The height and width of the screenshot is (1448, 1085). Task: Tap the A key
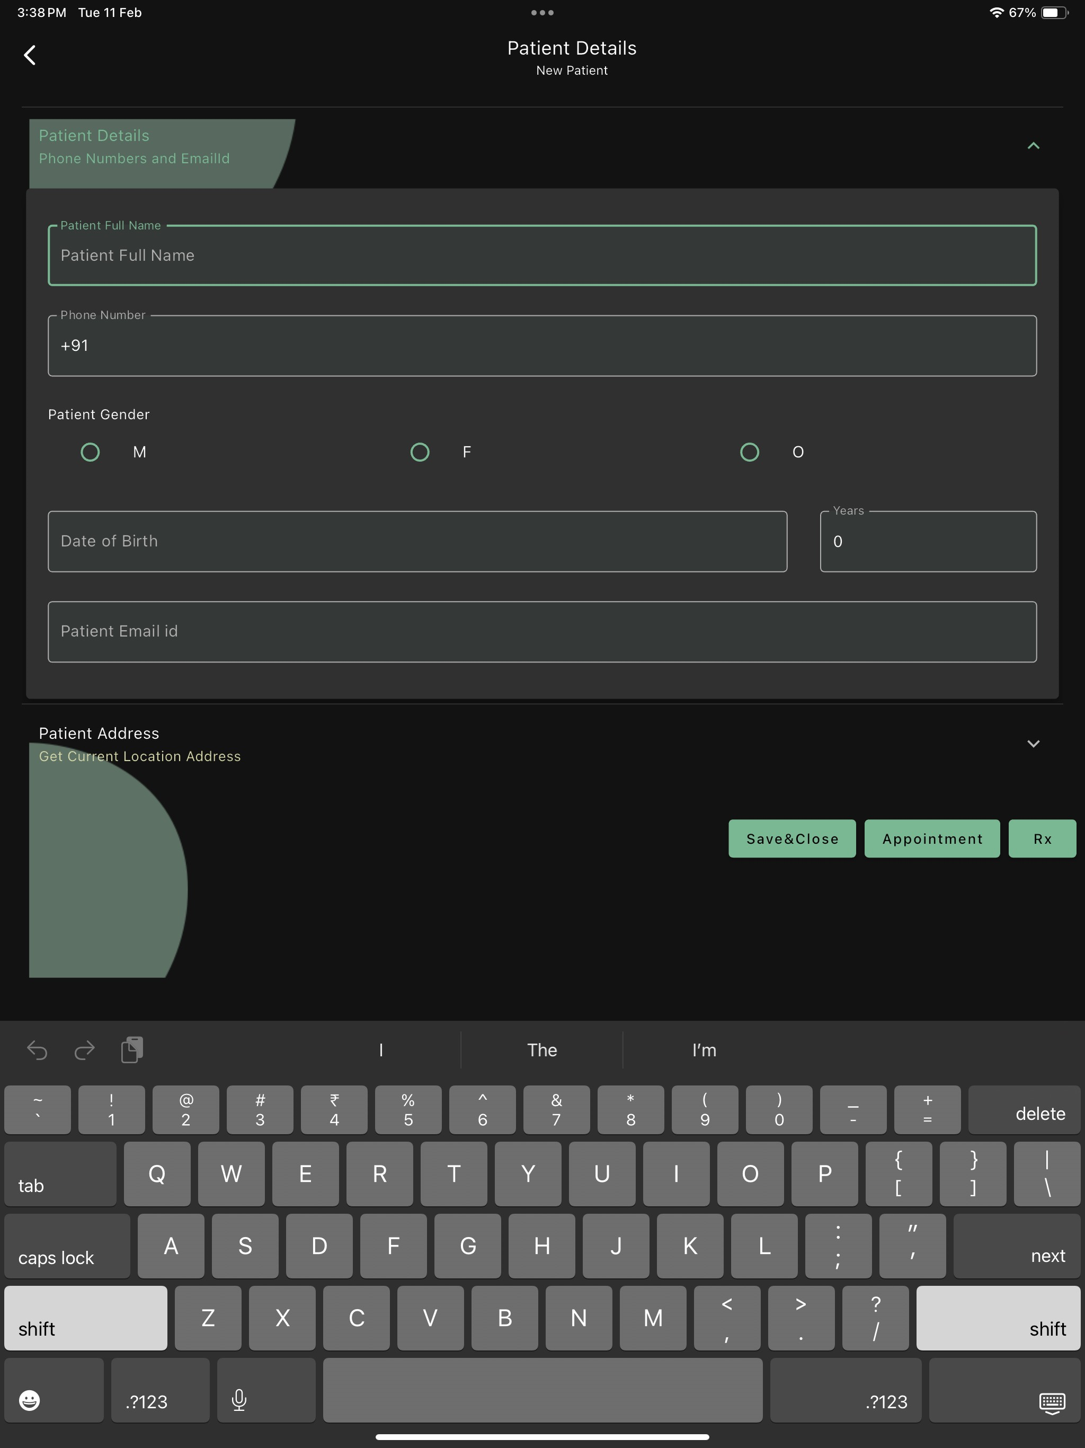click(x=171, y=1247)
